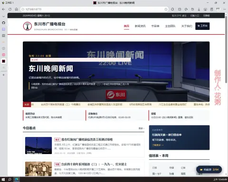Select the 首页 navigation tab
The height and width of the screenshot is (182, 228).
(126, 26)
